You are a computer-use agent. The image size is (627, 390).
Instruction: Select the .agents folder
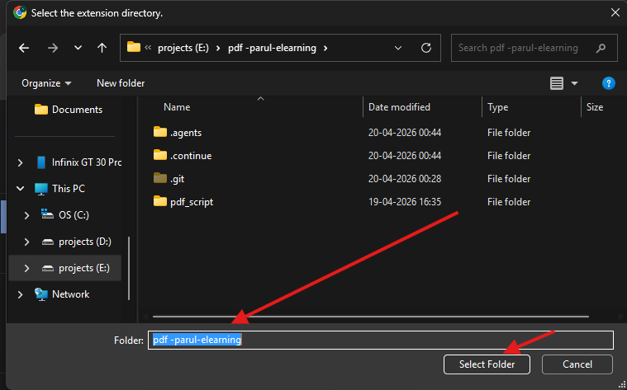pos(186,133)
